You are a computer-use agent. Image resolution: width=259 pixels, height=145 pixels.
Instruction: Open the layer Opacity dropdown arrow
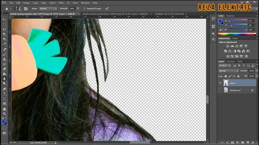257,71
